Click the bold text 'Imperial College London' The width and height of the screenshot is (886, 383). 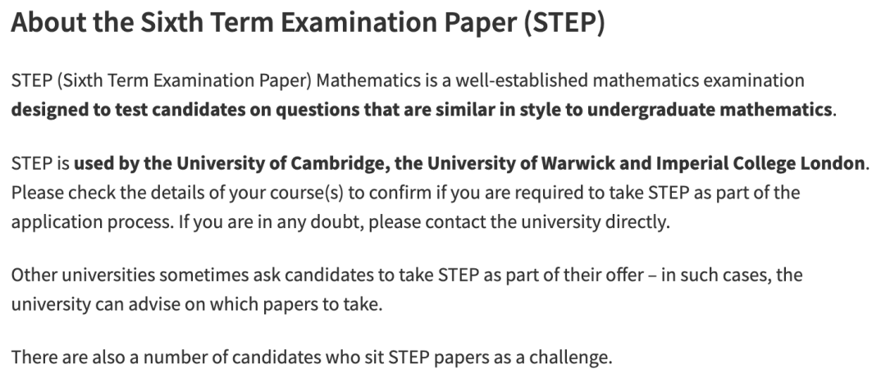[x=760, y=164]
